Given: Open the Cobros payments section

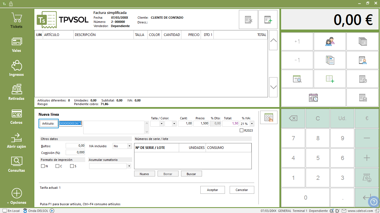Looking at the screenshot, I should [16, 117].
